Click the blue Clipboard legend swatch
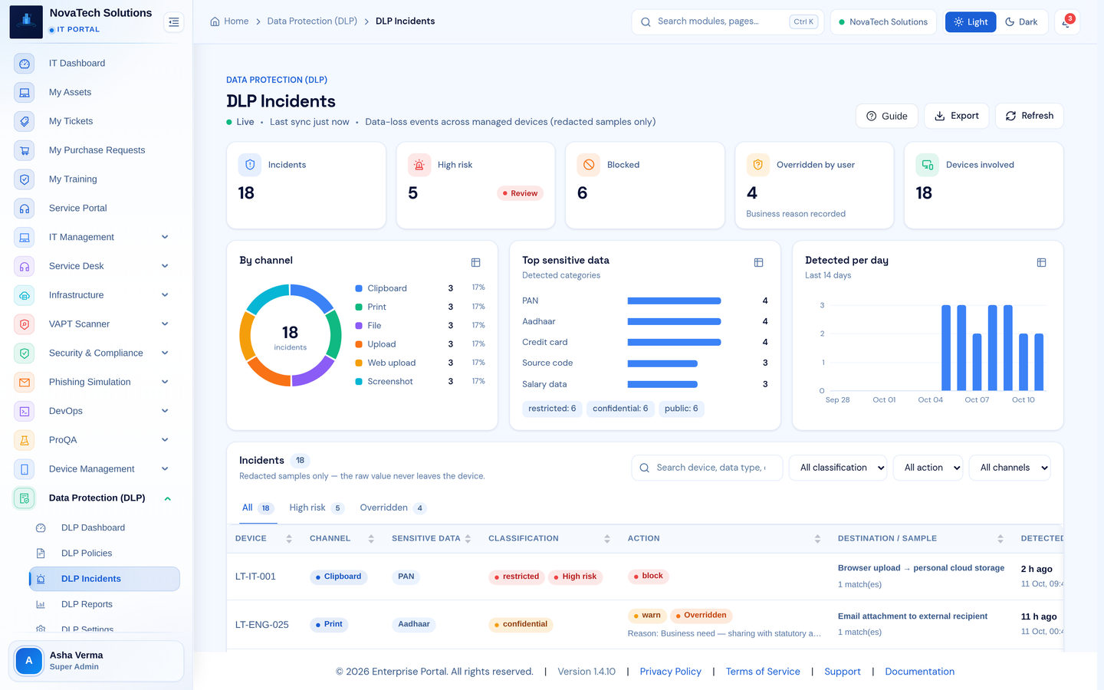The height and width of the screenshot is (690, 1104). [359, 288]
